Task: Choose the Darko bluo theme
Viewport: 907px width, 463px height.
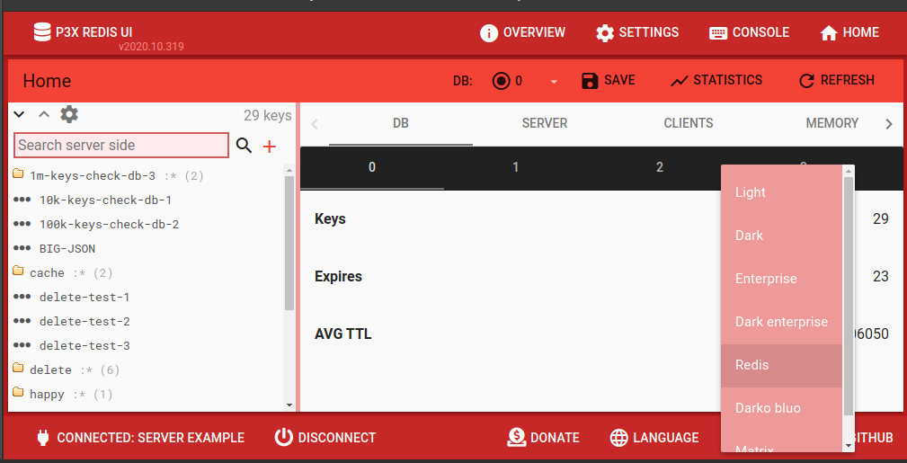Action: (781, 408)
